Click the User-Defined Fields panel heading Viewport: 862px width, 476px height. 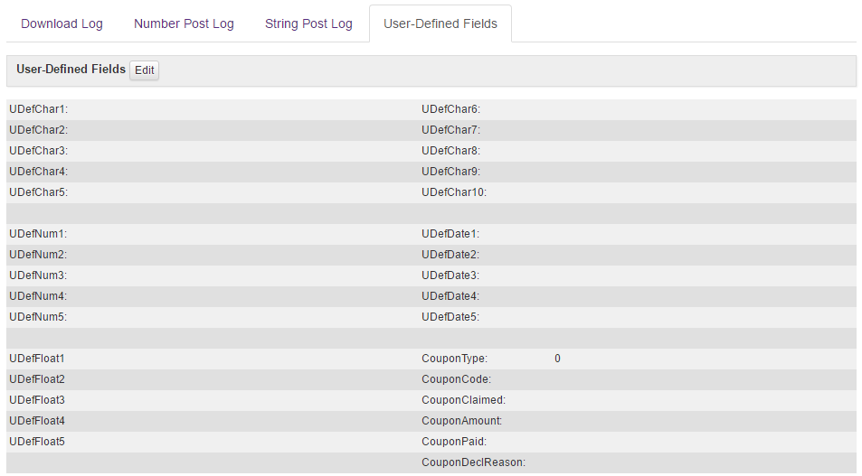(x=71, y=70)
